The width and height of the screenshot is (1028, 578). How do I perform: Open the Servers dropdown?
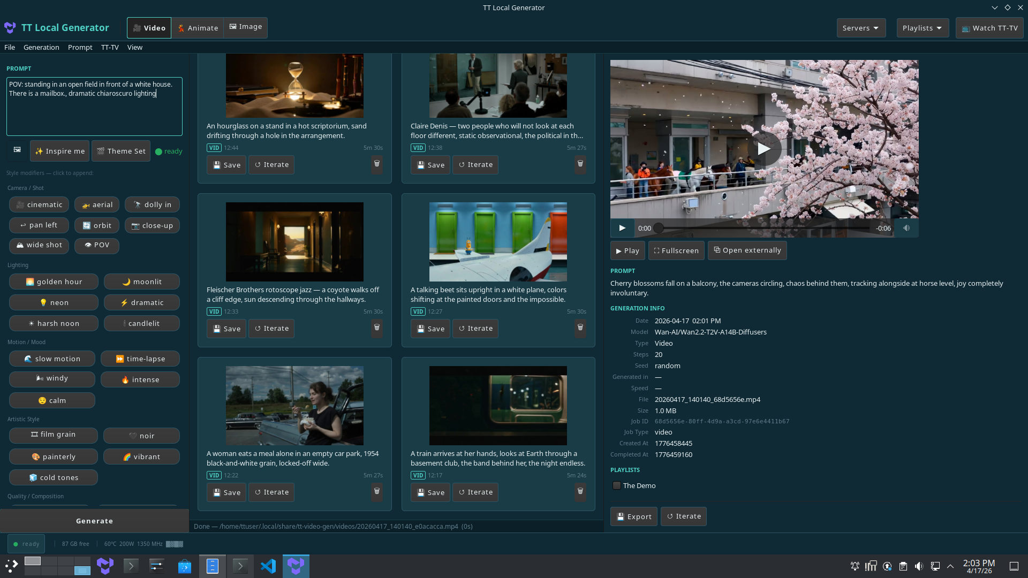[x=860, y=28]
